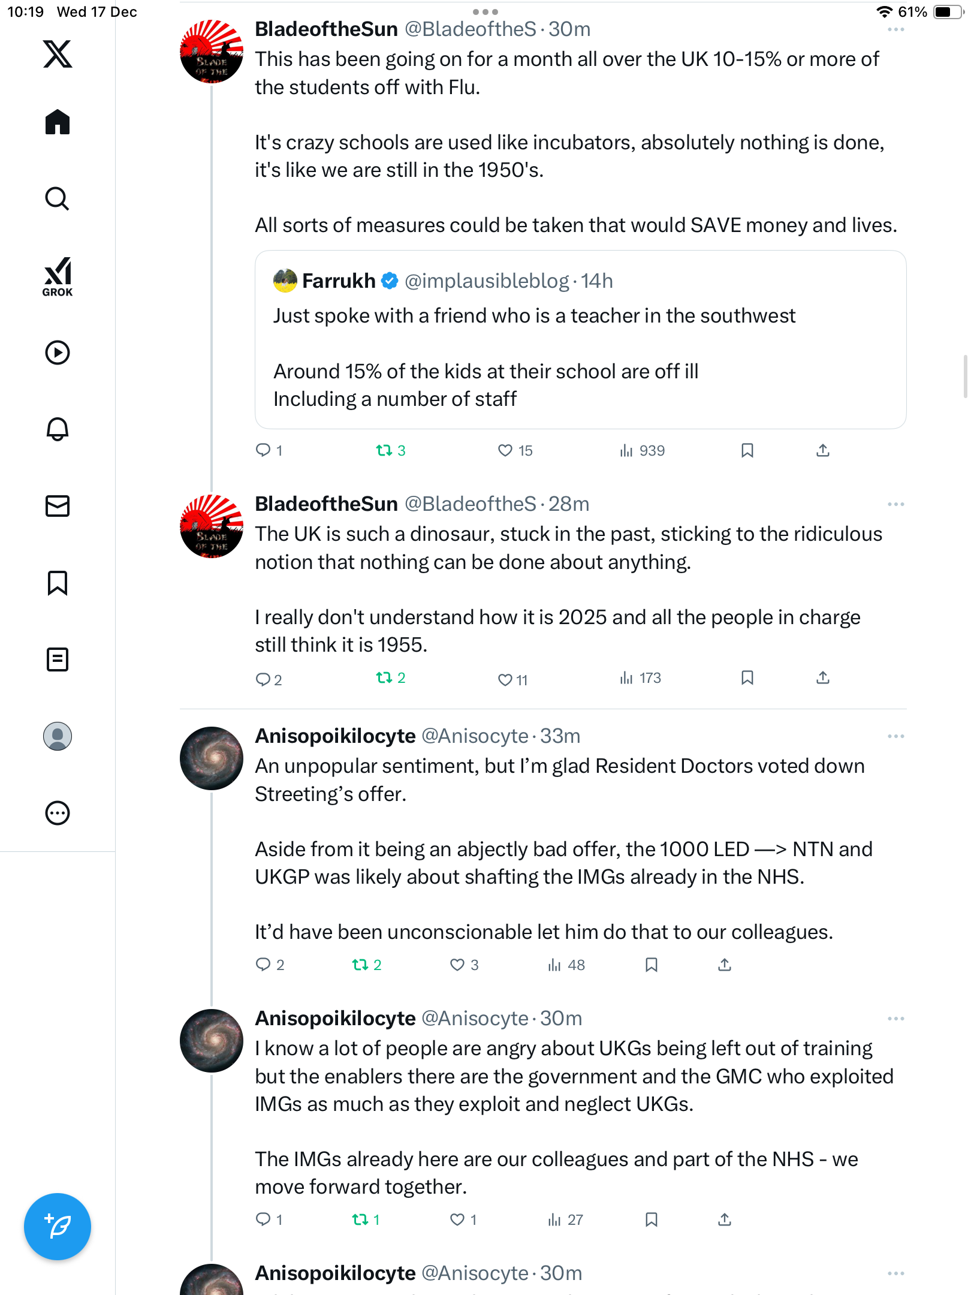Image resolution: width=971 pixels, height=1295 pixels.
Task: Share the post with 939 views
Action: click(823, 450)
